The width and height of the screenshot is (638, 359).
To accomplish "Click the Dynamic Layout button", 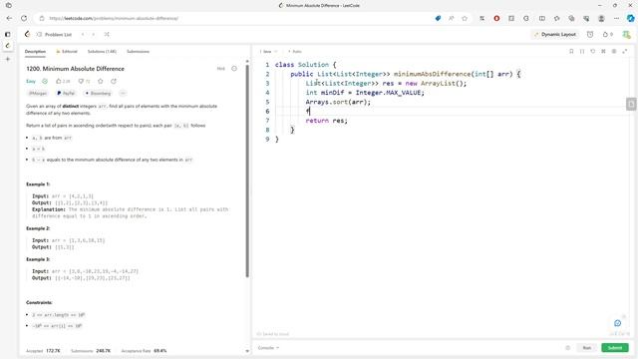I will [x=555, y=35].
